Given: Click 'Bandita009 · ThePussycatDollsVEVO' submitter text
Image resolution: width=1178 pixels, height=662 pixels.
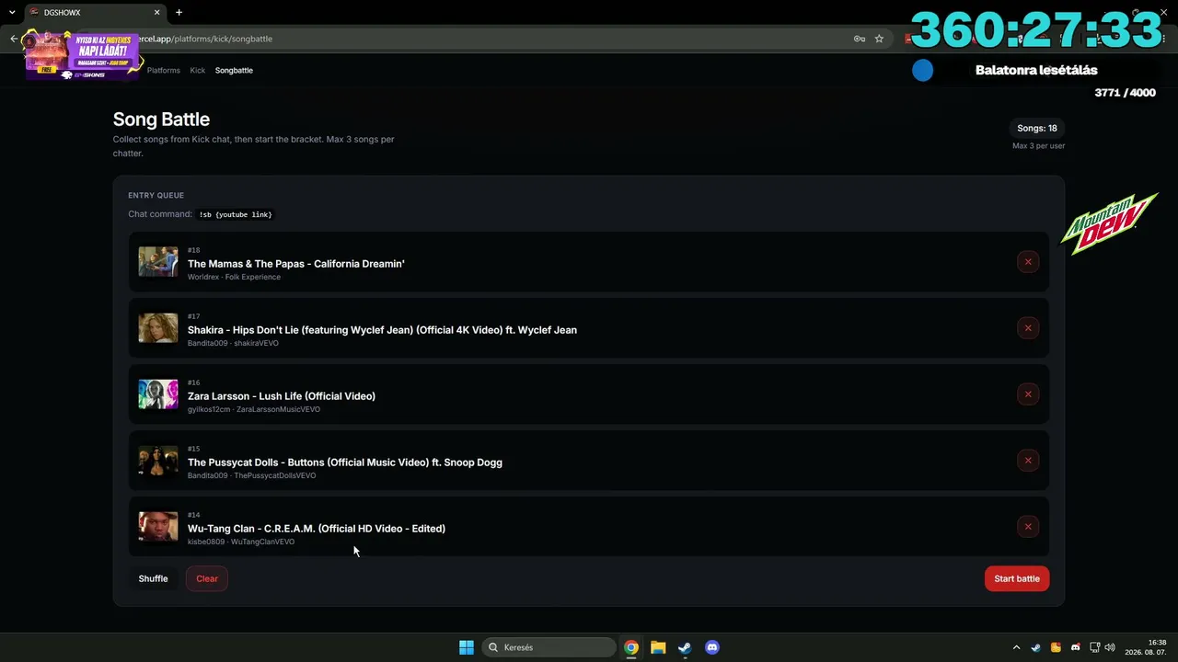Looking at the screenshot, I should 251,475.
